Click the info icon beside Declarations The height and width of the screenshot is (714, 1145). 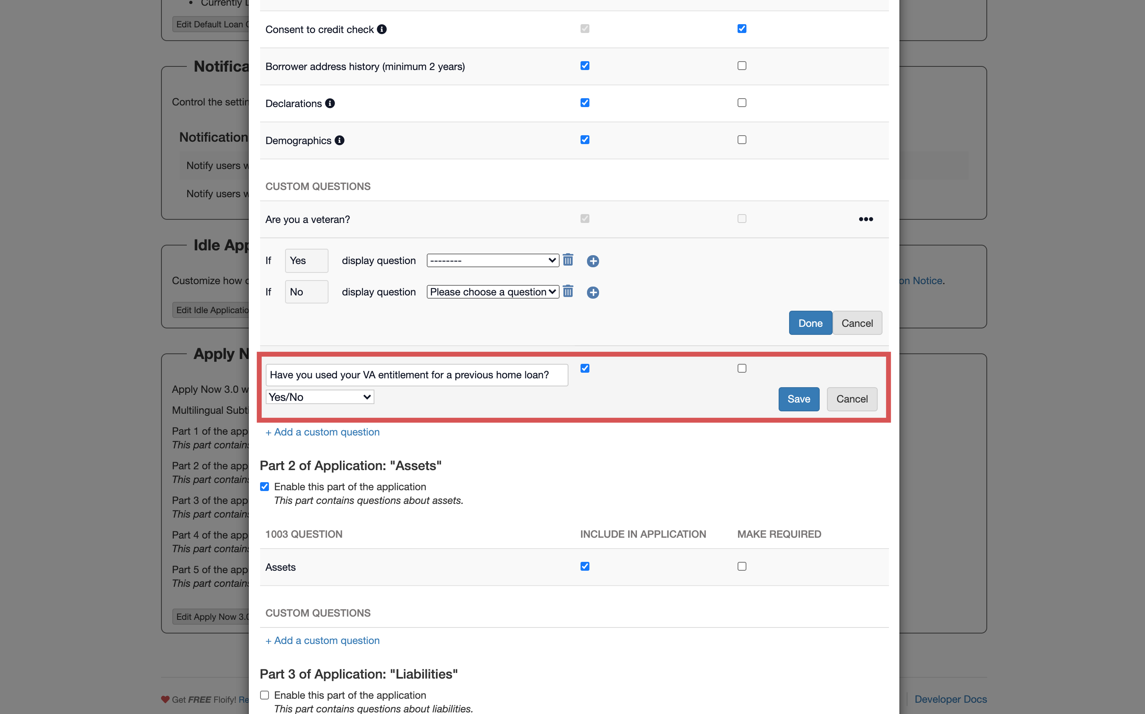click(x=330, y=103)
